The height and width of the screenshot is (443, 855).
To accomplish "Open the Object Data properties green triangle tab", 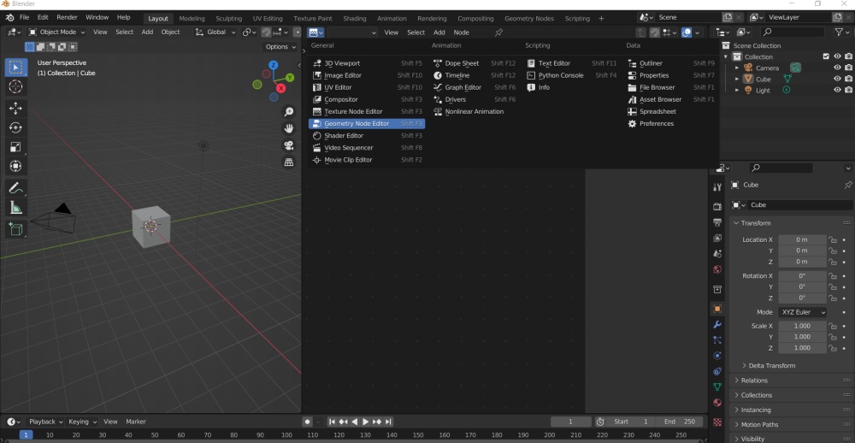I will click(717, 387).
